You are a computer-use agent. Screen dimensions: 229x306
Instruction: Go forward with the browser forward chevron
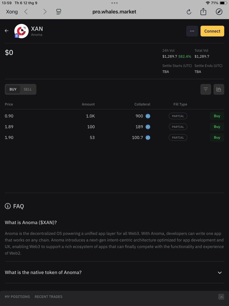(45, 12)
